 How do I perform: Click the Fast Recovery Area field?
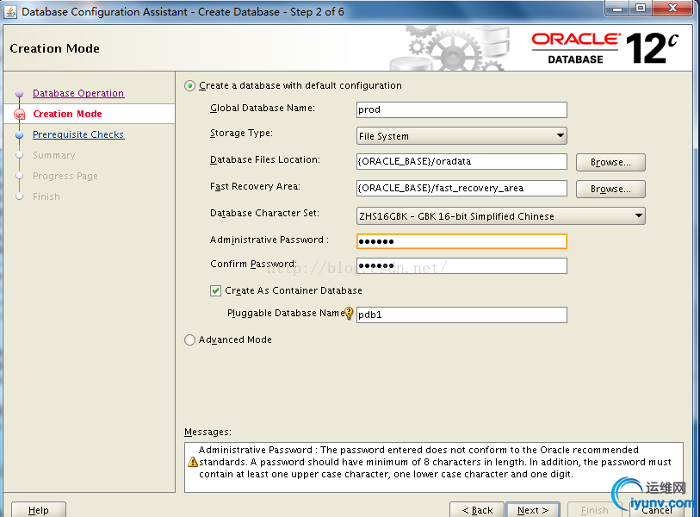tap(462, 188)
